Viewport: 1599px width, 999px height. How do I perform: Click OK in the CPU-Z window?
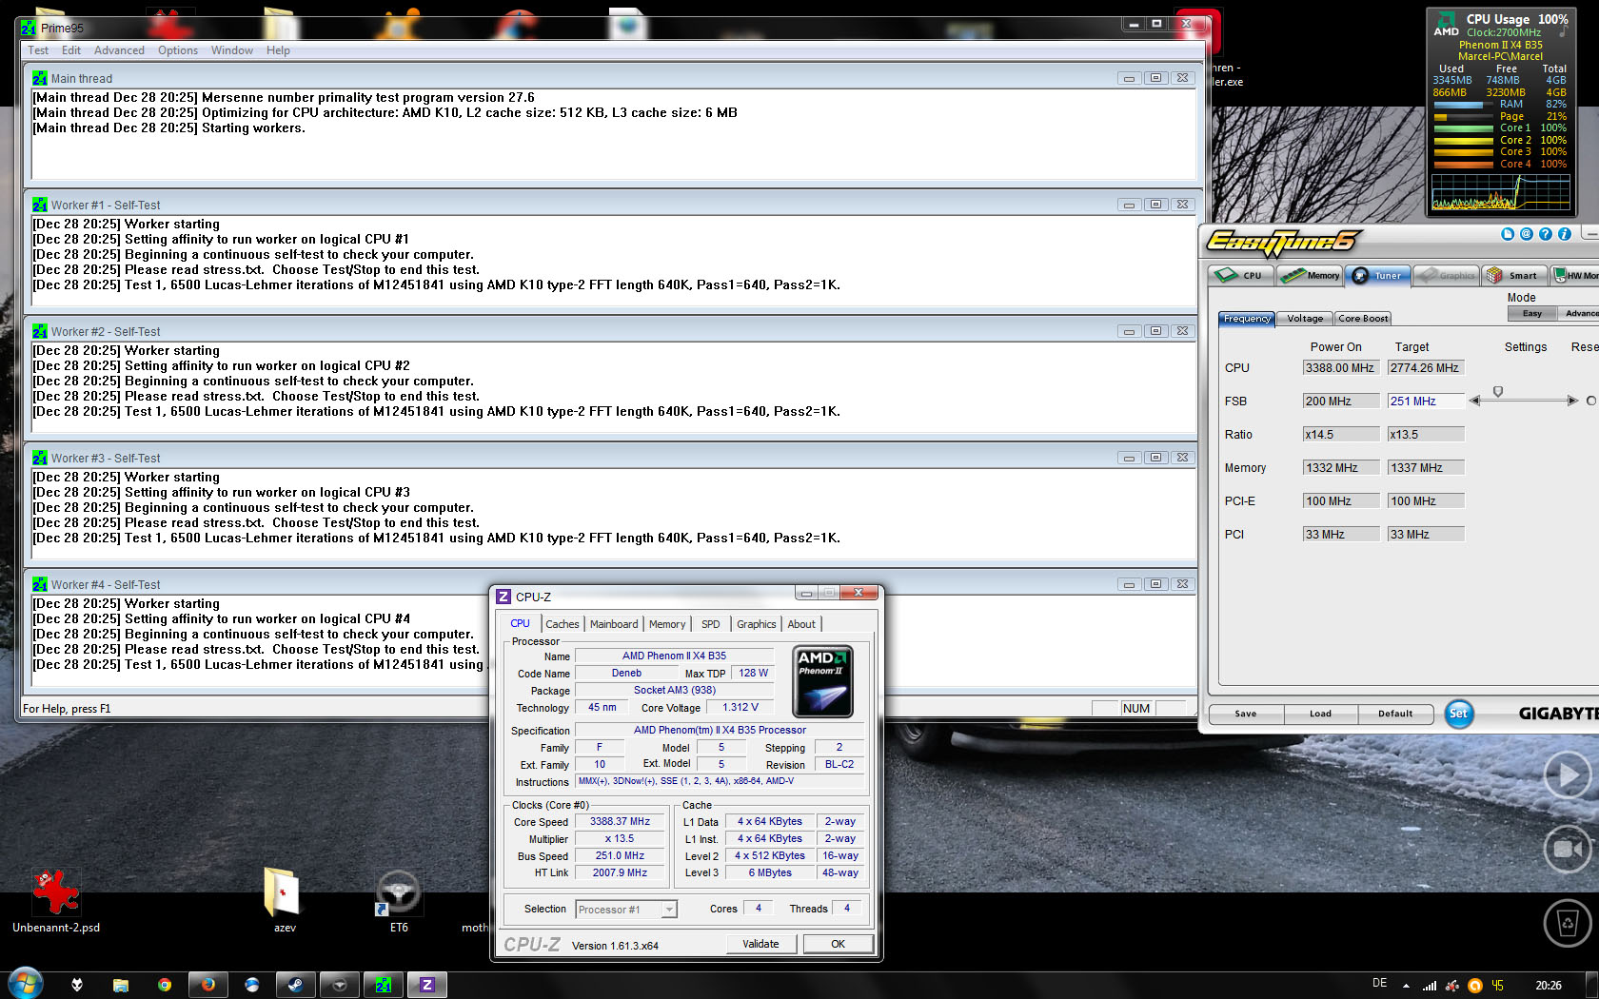pyautogui.click(x=839, y=944)
